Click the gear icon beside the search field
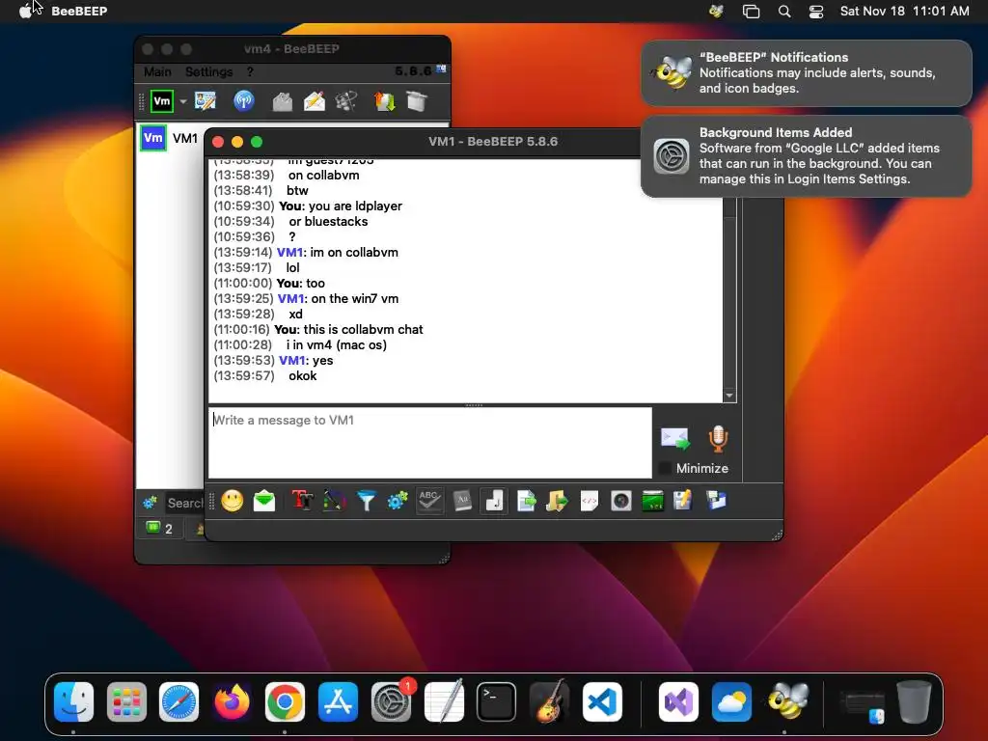This screenshot has width=988, height=741. pyautogui.click(x=150, y=503)
